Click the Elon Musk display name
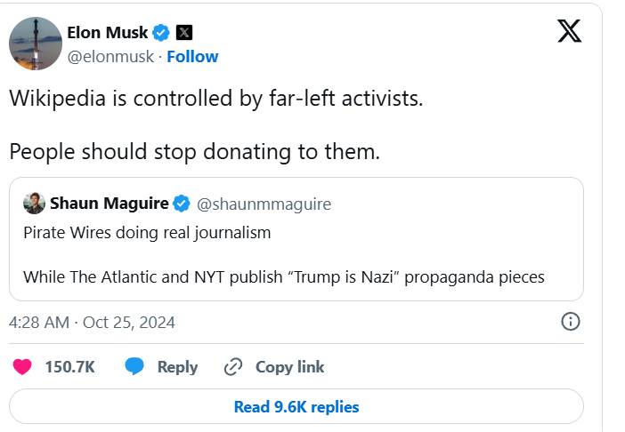 (108, 33)
